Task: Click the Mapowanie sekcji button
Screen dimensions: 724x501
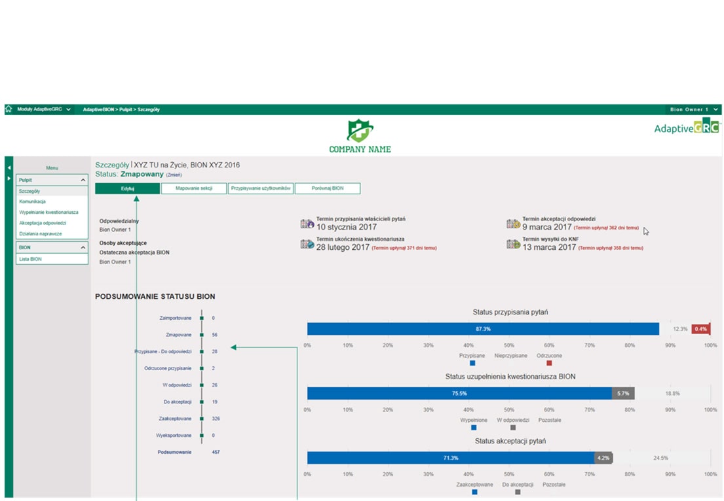Action: coord(193,188)
